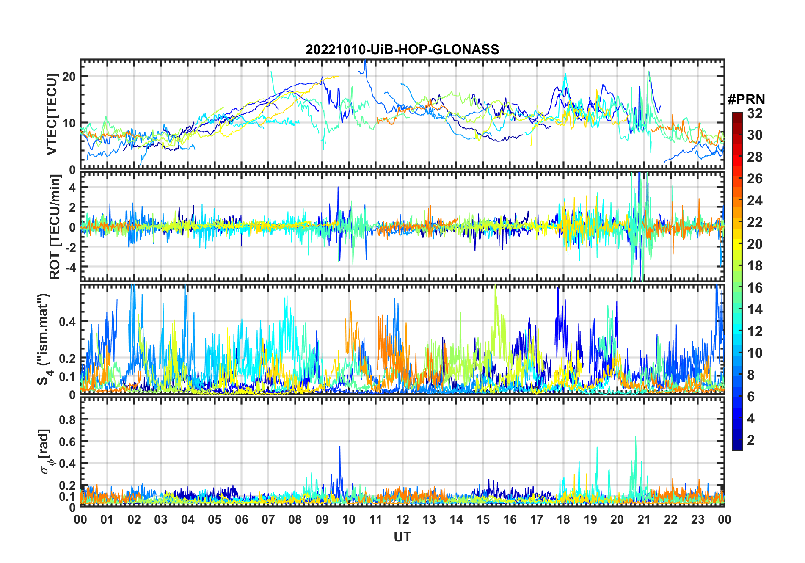Viewport: 805px width, 563px height.
Task: Select colorbar tick label 2
Action: click(751, 440)
